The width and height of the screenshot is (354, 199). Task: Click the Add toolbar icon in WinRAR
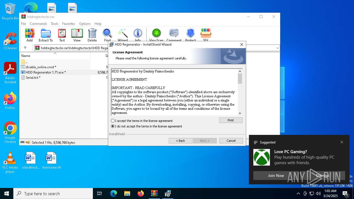30,35
